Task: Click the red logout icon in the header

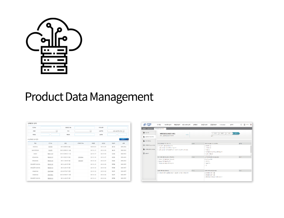Action: [251, 125]
